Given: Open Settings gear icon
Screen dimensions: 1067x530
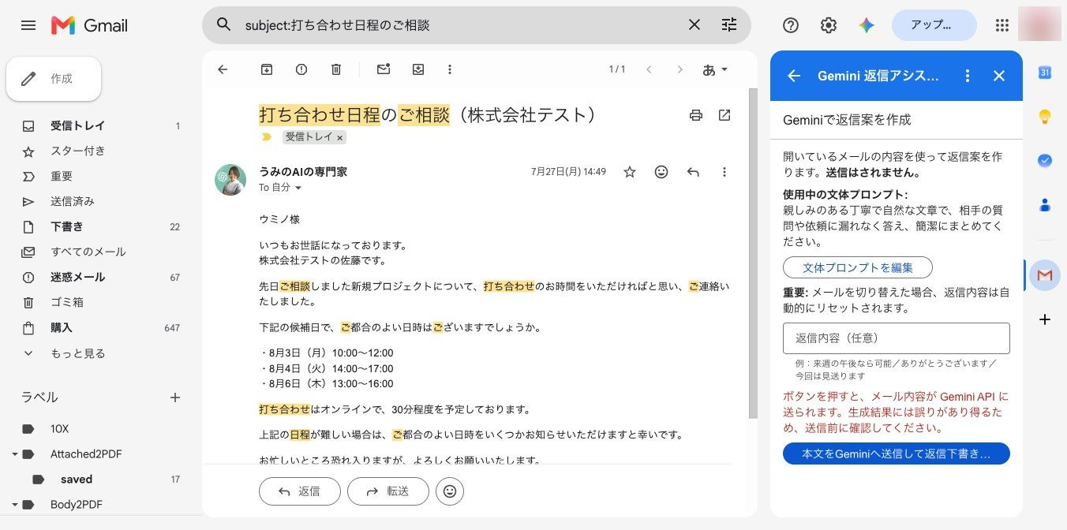Looking at the screenshot, I should pyautogui.click(x=829, y=25).
